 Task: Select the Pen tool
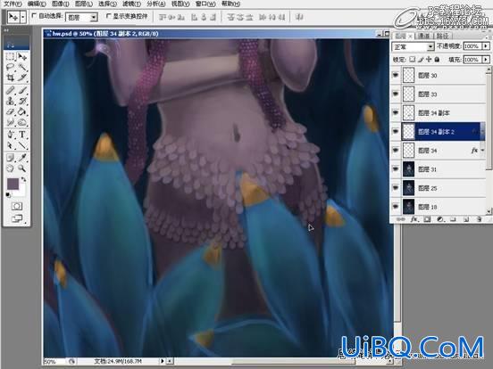[x=11, y=135]
